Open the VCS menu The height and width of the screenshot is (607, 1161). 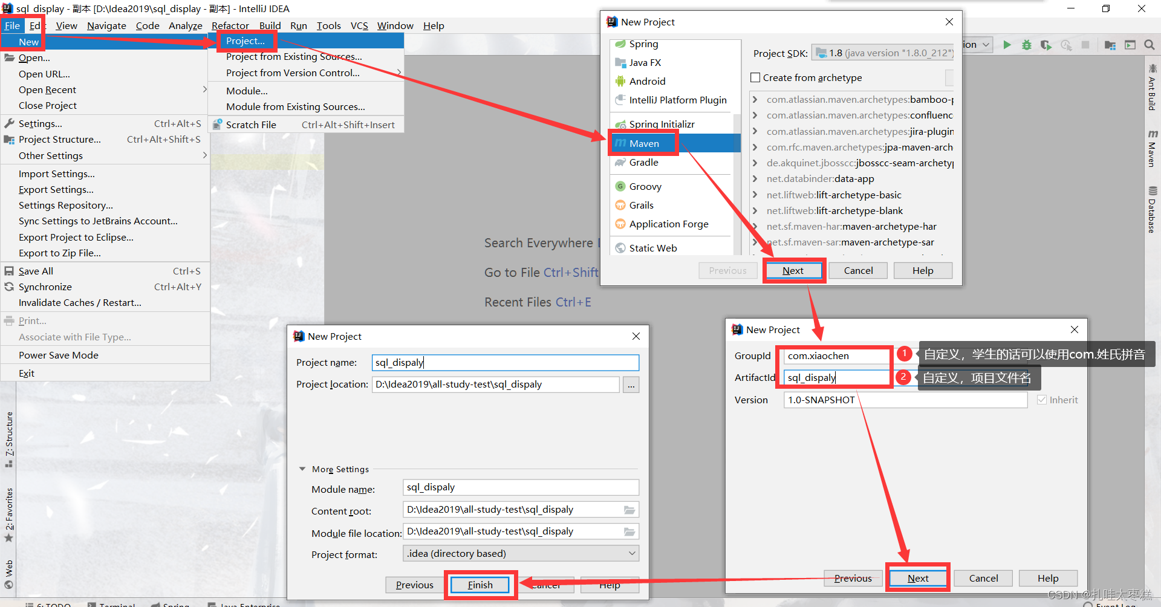point(359,25)
